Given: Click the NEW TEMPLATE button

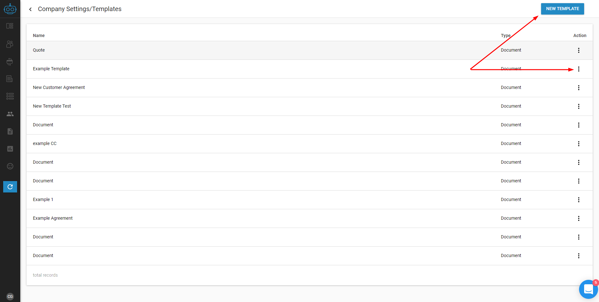Looking at the screenshot, I should [x=562, y=9].
